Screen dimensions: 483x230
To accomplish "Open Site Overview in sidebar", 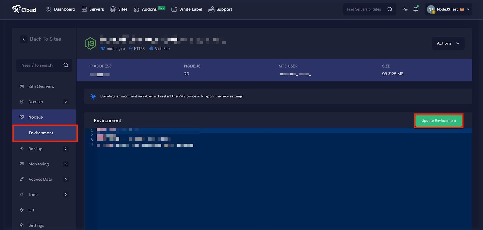I will pyautogui.click(x=41, y=86).
